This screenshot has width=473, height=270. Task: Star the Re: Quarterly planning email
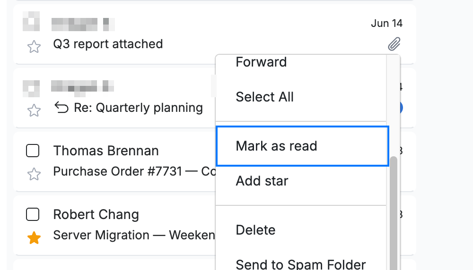click(x=34, y=110)
